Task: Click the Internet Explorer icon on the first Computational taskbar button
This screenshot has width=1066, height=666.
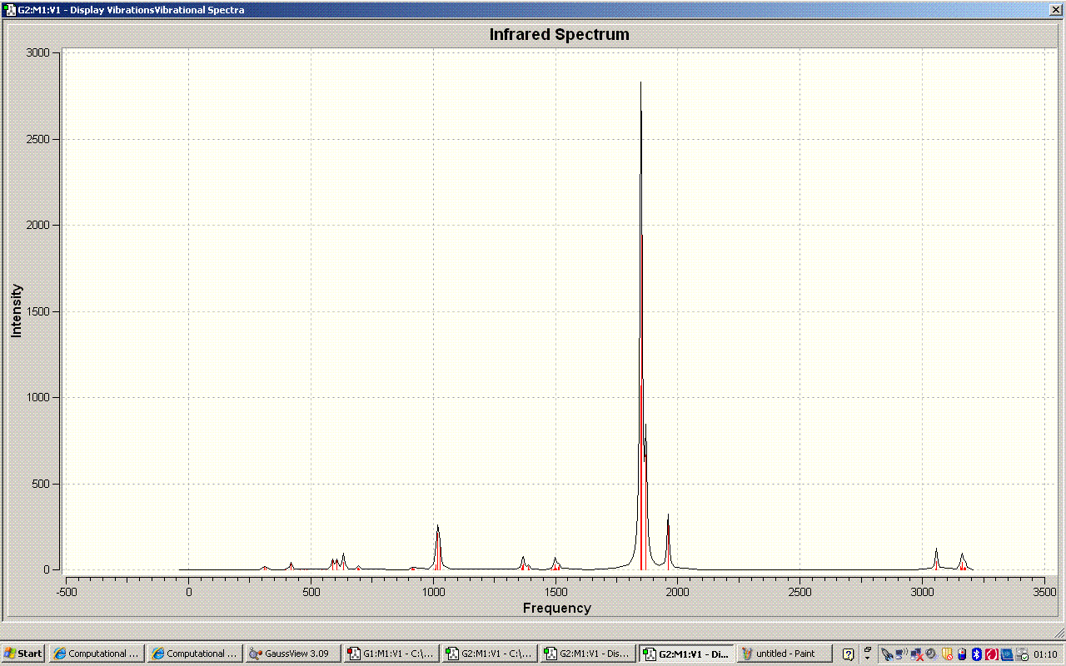Action: coord(59,654)
